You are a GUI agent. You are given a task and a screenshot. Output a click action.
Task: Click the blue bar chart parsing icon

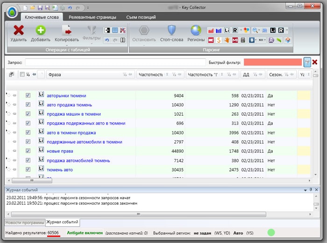coord(219,30)
